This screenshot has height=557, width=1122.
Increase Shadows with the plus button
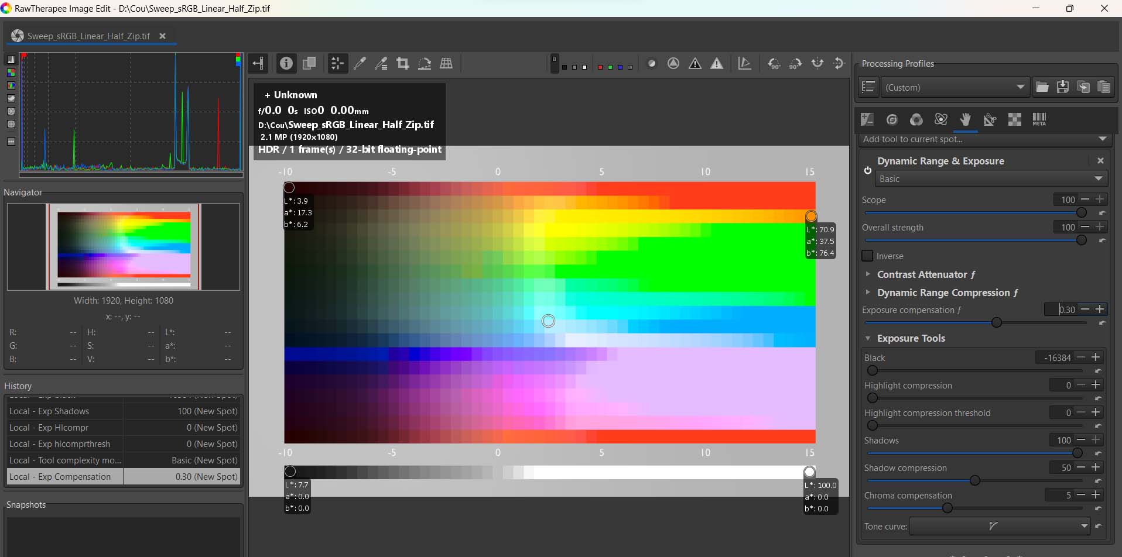(1096, 439)
